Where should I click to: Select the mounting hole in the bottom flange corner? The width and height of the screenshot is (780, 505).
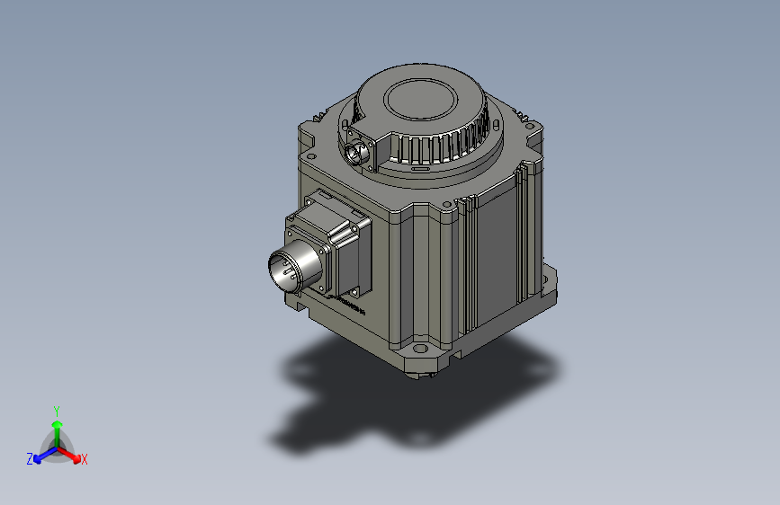(x=420, y=349)
